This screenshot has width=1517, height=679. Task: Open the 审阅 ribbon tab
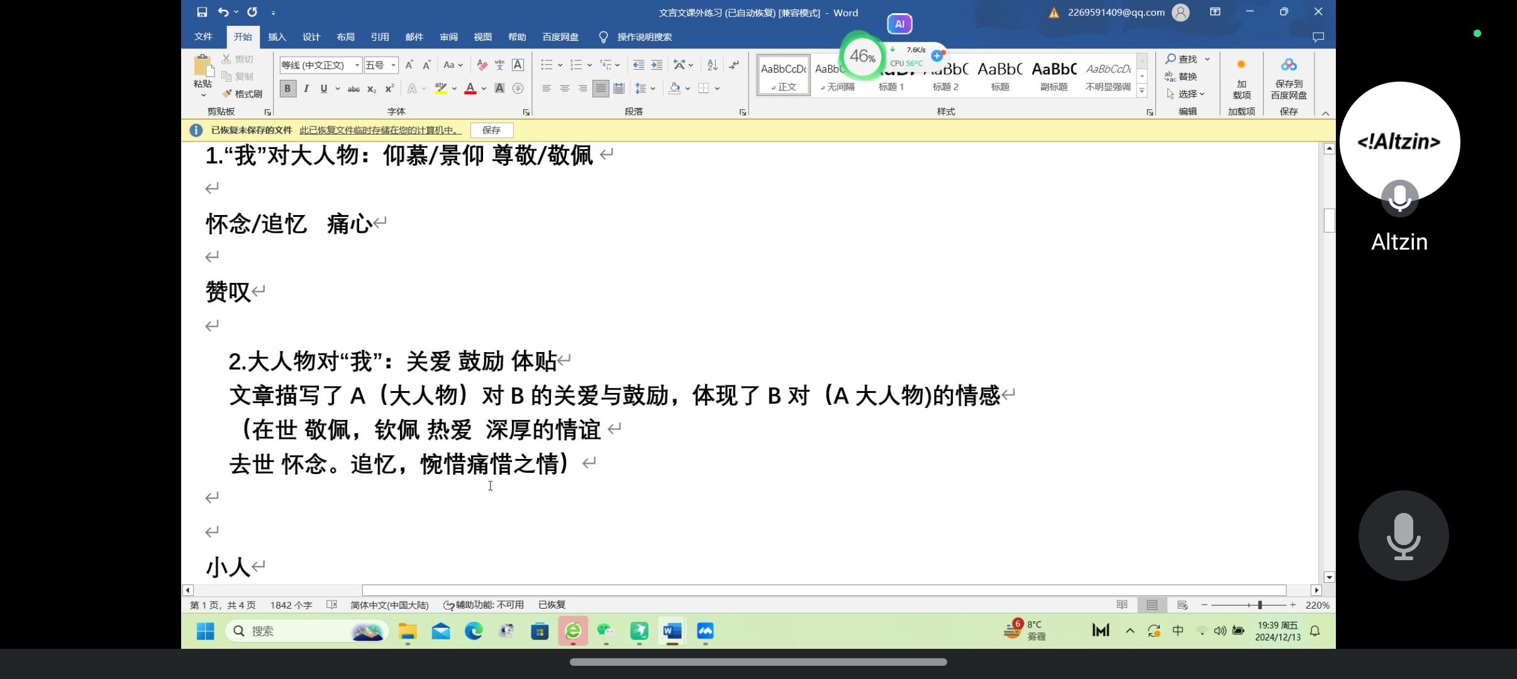[448, 37]
